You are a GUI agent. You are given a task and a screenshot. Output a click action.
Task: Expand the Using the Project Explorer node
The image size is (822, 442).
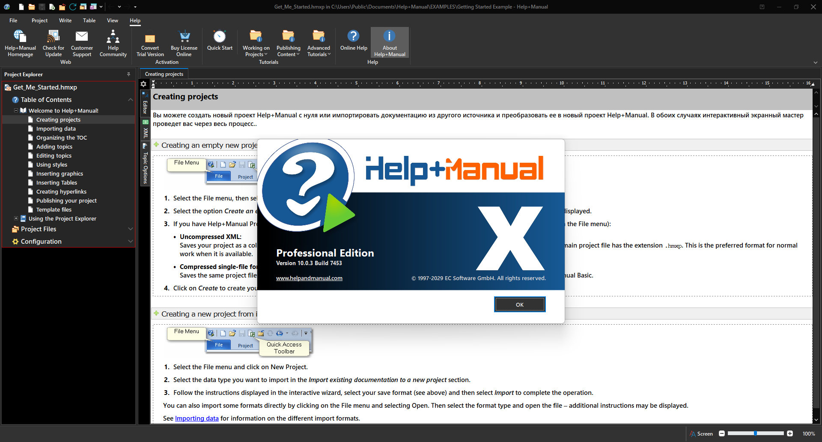pos(16,218)
